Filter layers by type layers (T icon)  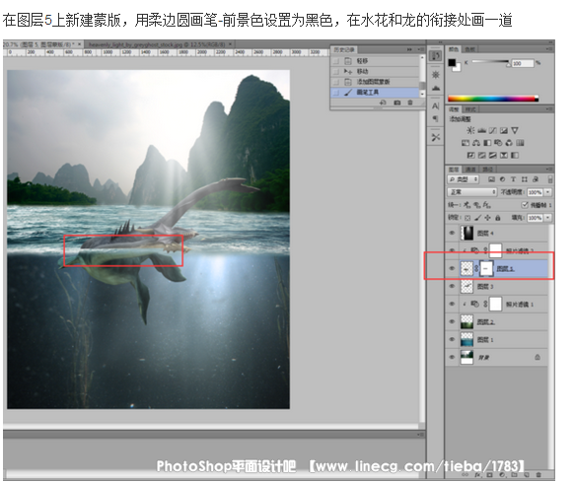pos(514,179)
